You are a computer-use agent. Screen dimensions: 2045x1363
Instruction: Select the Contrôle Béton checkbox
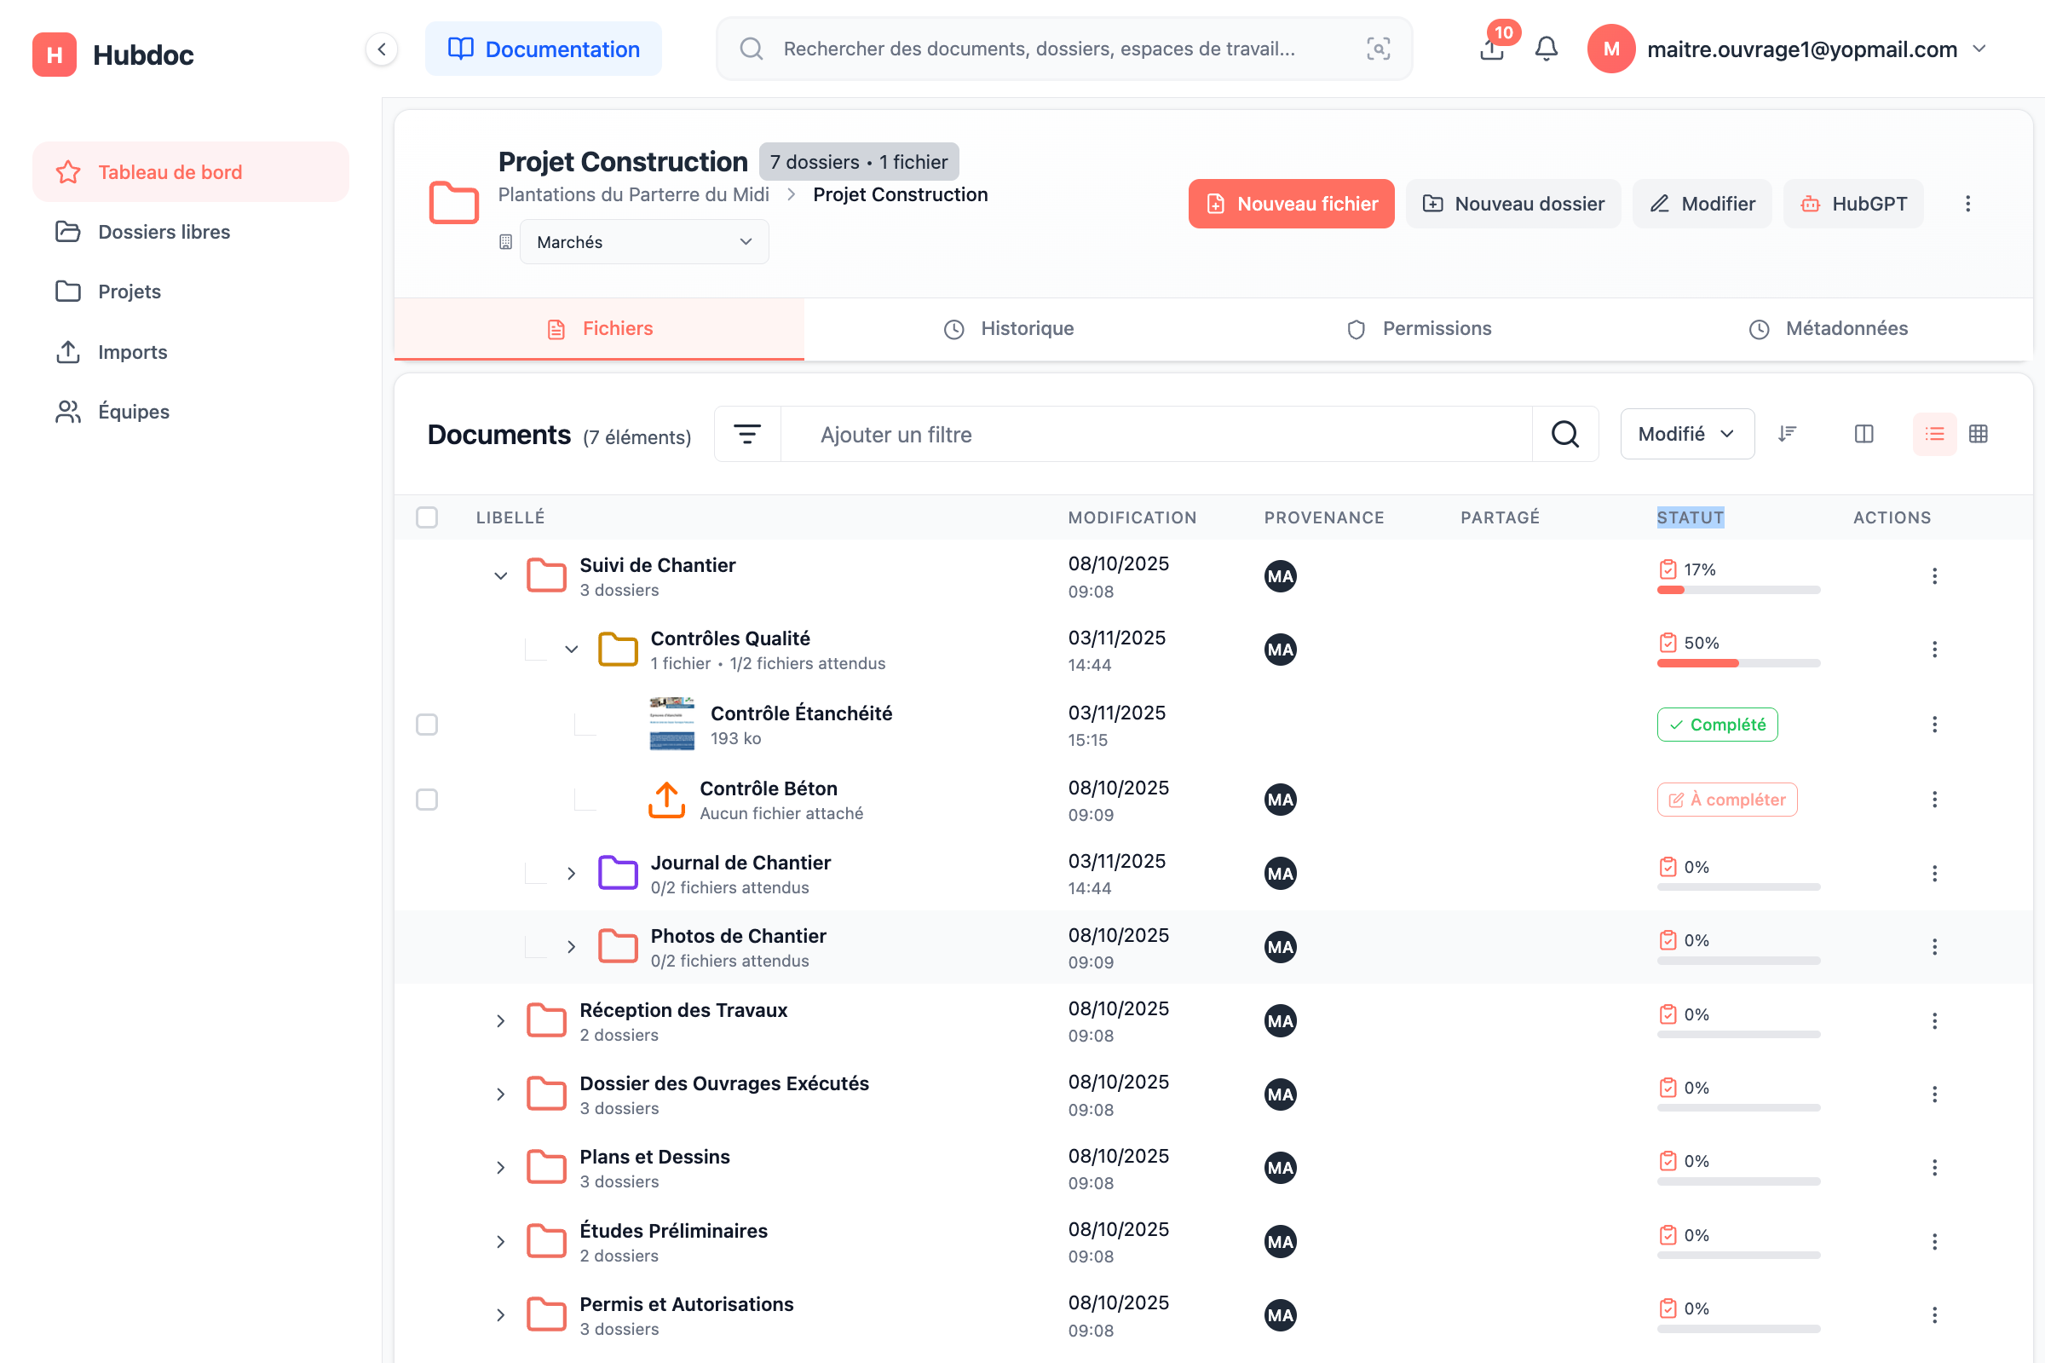(427, 799)
